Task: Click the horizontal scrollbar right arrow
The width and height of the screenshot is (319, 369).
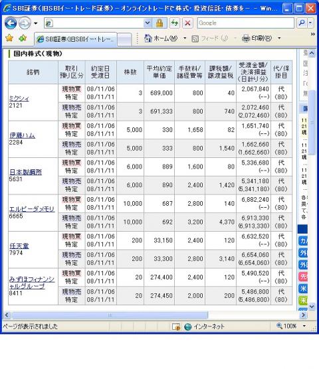Action: click(x=304, y=315)
